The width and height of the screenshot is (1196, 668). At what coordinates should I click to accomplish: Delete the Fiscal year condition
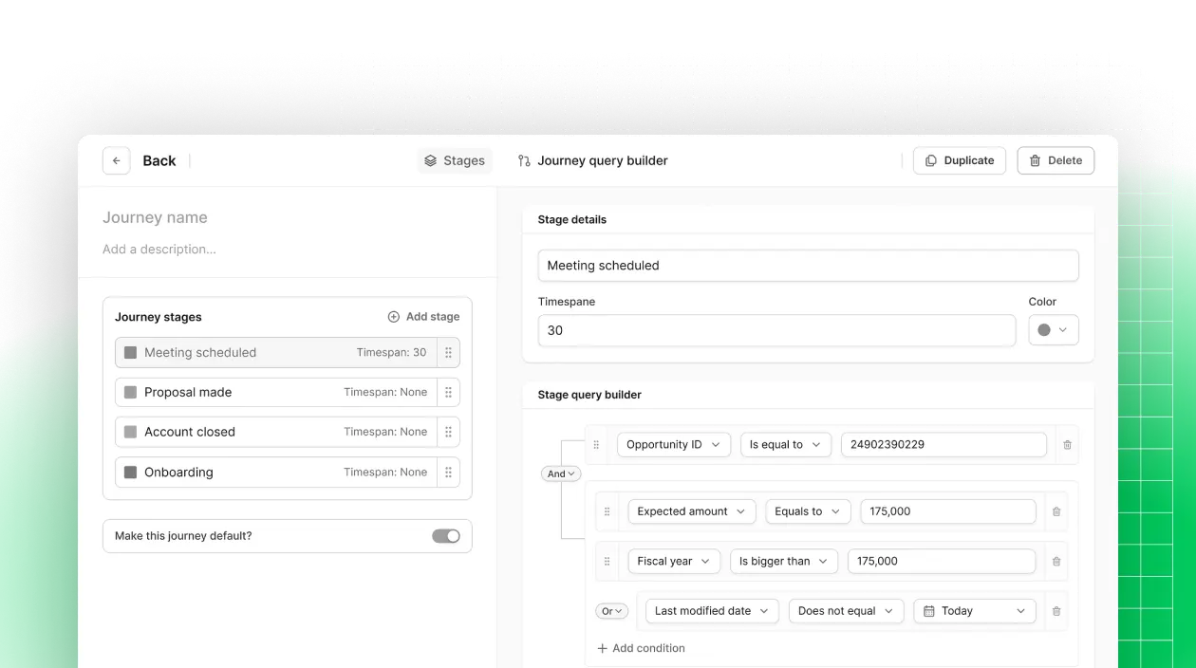1056,561
